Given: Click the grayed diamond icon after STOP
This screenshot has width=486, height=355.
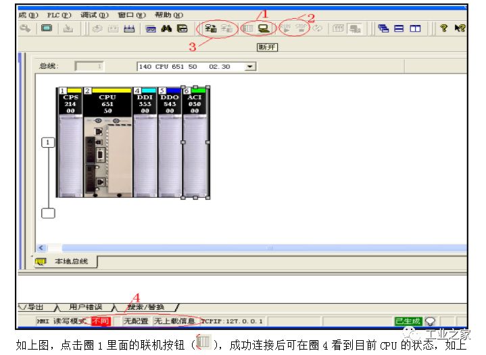Looking at the screenshot, I should pyautogui.click(x=317, y=28).
